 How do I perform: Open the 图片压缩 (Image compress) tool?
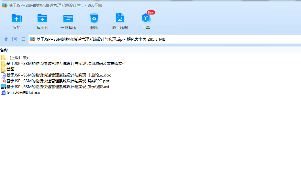[x=120, y=18]
